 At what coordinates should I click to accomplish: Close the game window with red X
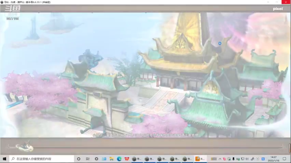click(286, 2)
